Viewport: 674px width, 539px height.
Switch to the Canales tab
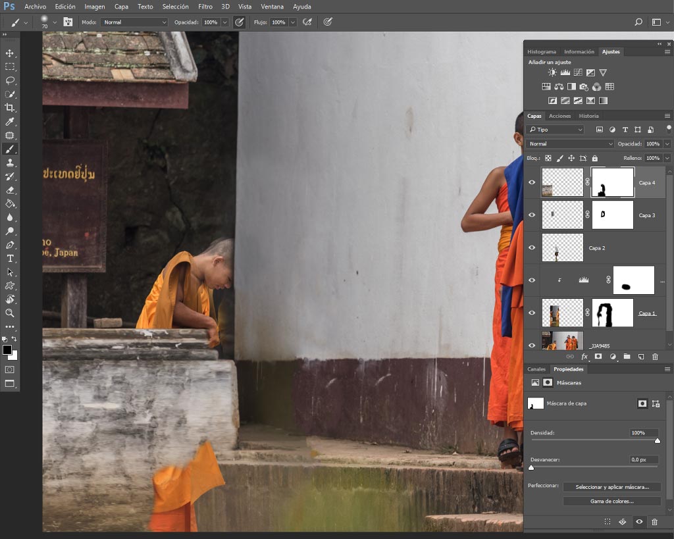click(x=536, y=369)
